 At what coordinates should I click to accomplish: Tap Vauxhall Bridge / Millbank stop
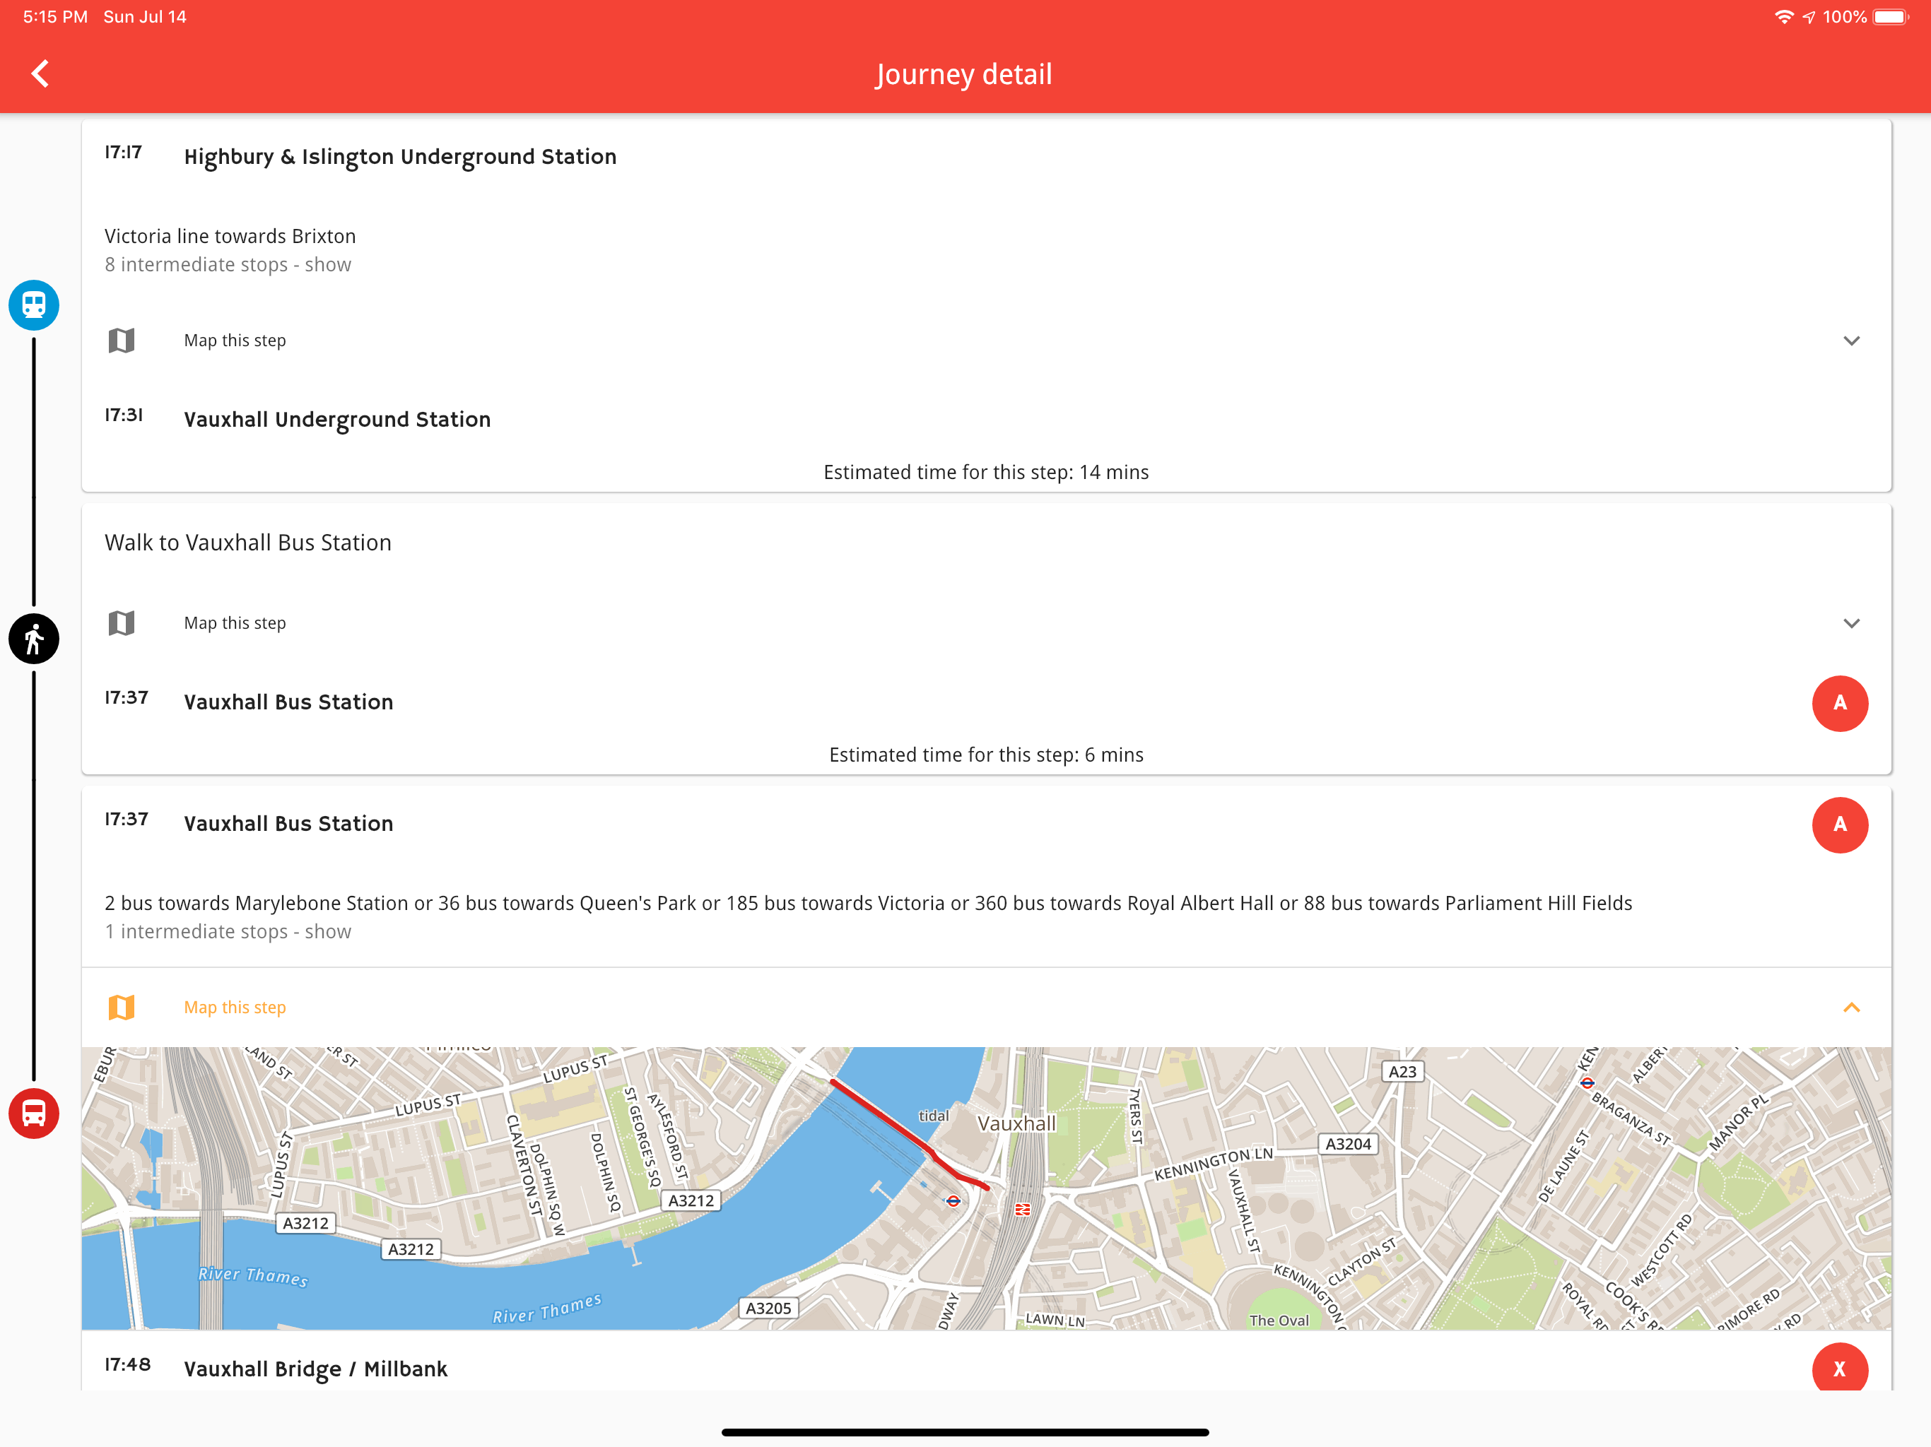315,1369
